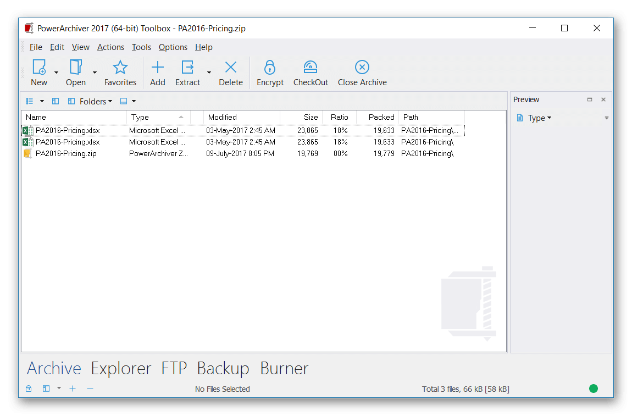This screenshot has height=416, width=632.
Task: Click the Open archive toolbar icon
Action: point(75,68)
